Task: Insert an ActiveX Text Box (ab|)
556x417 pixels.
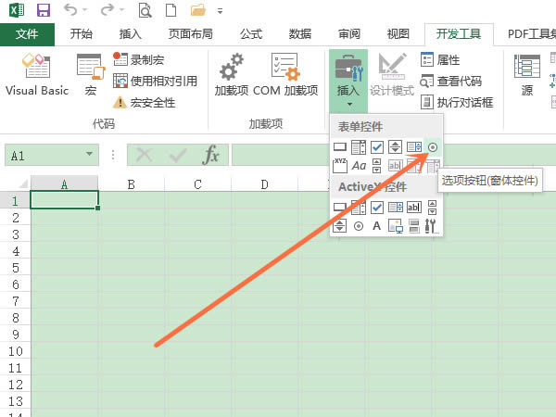Action: [414, 208]
